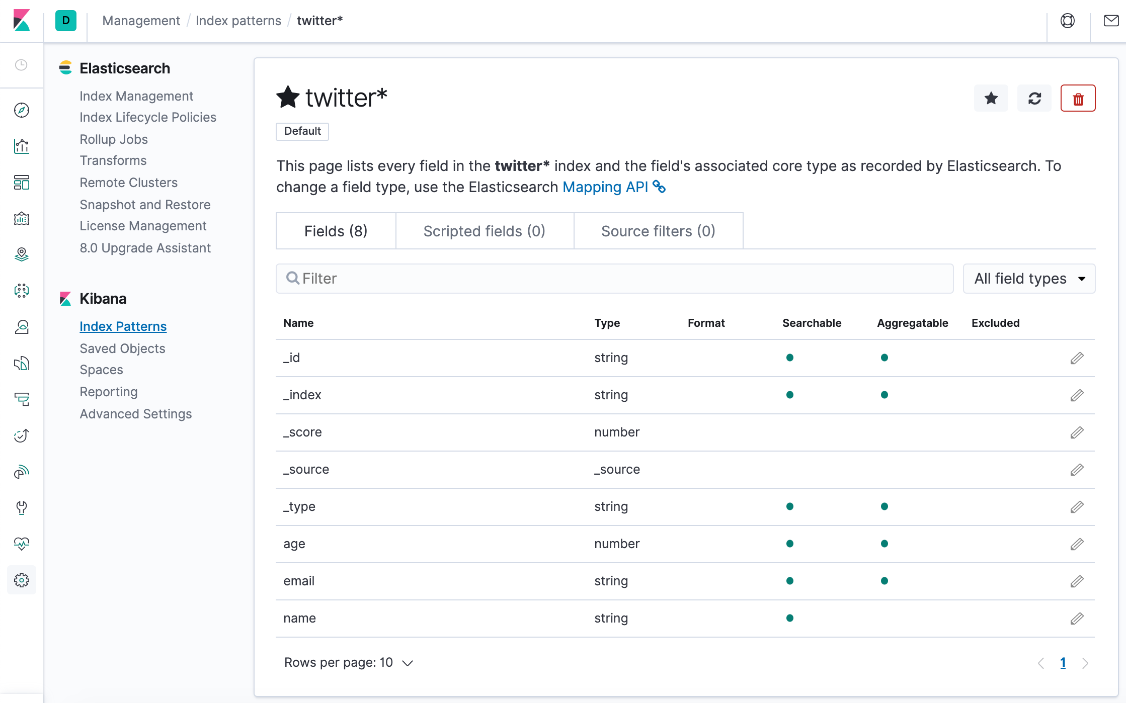Viewport: 1126px width, 703px height.
Task: Click page 1 pagination button
Action: pyautogui.click(x=1063, y=662)
